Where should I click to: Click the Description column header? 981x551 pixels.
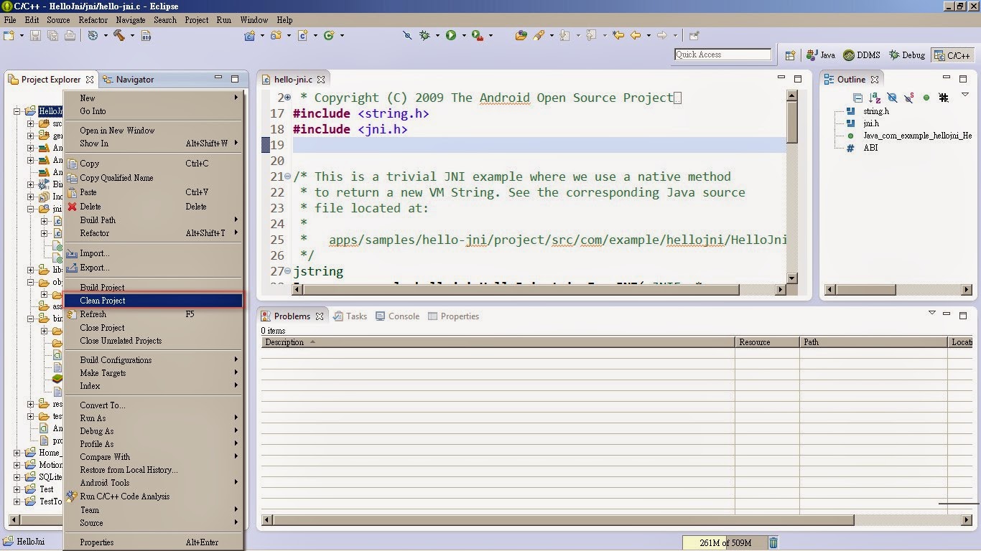tap(498, 342)
